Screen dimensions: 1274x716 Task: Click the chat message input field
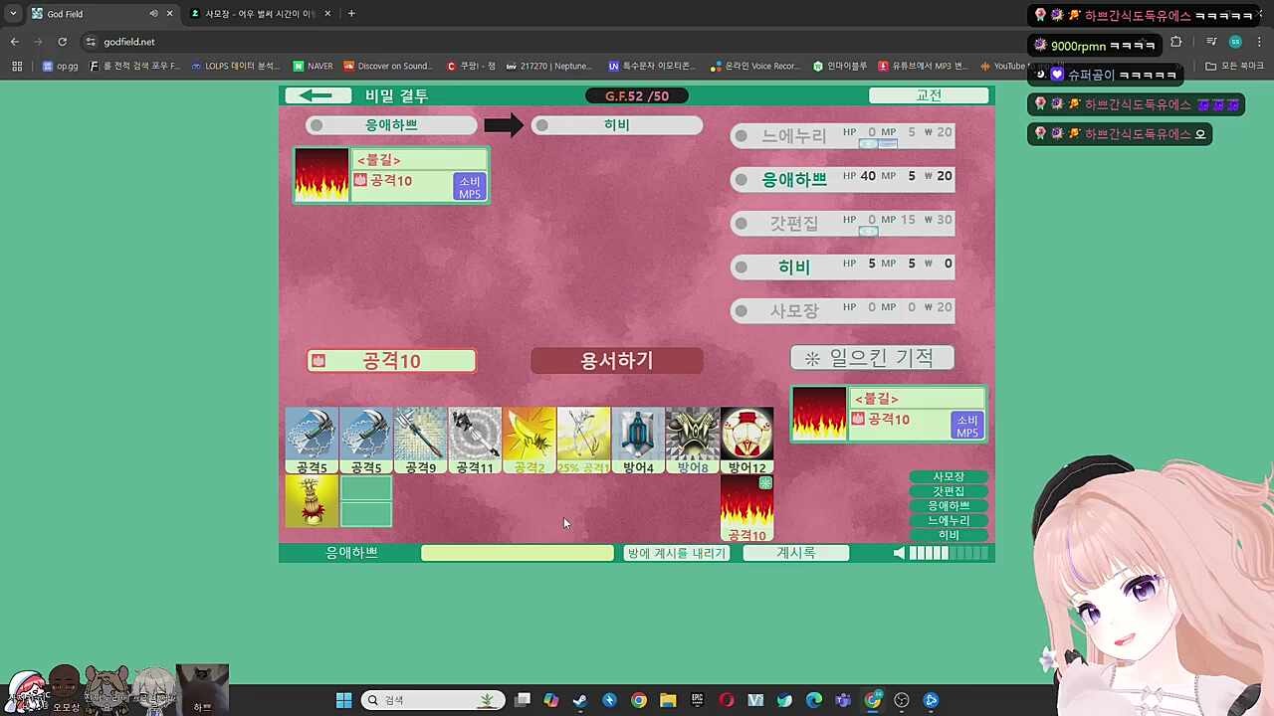518,553
